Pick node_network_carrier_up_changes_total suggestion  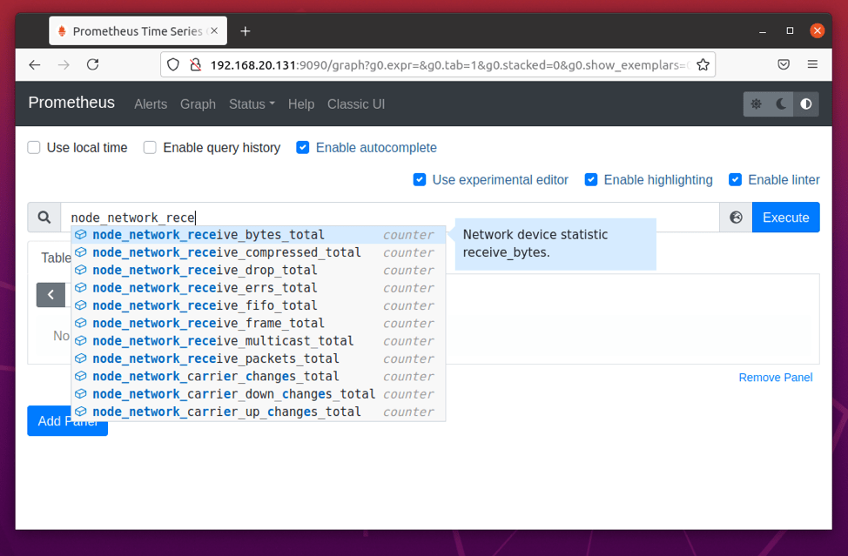tap(259, 412)
